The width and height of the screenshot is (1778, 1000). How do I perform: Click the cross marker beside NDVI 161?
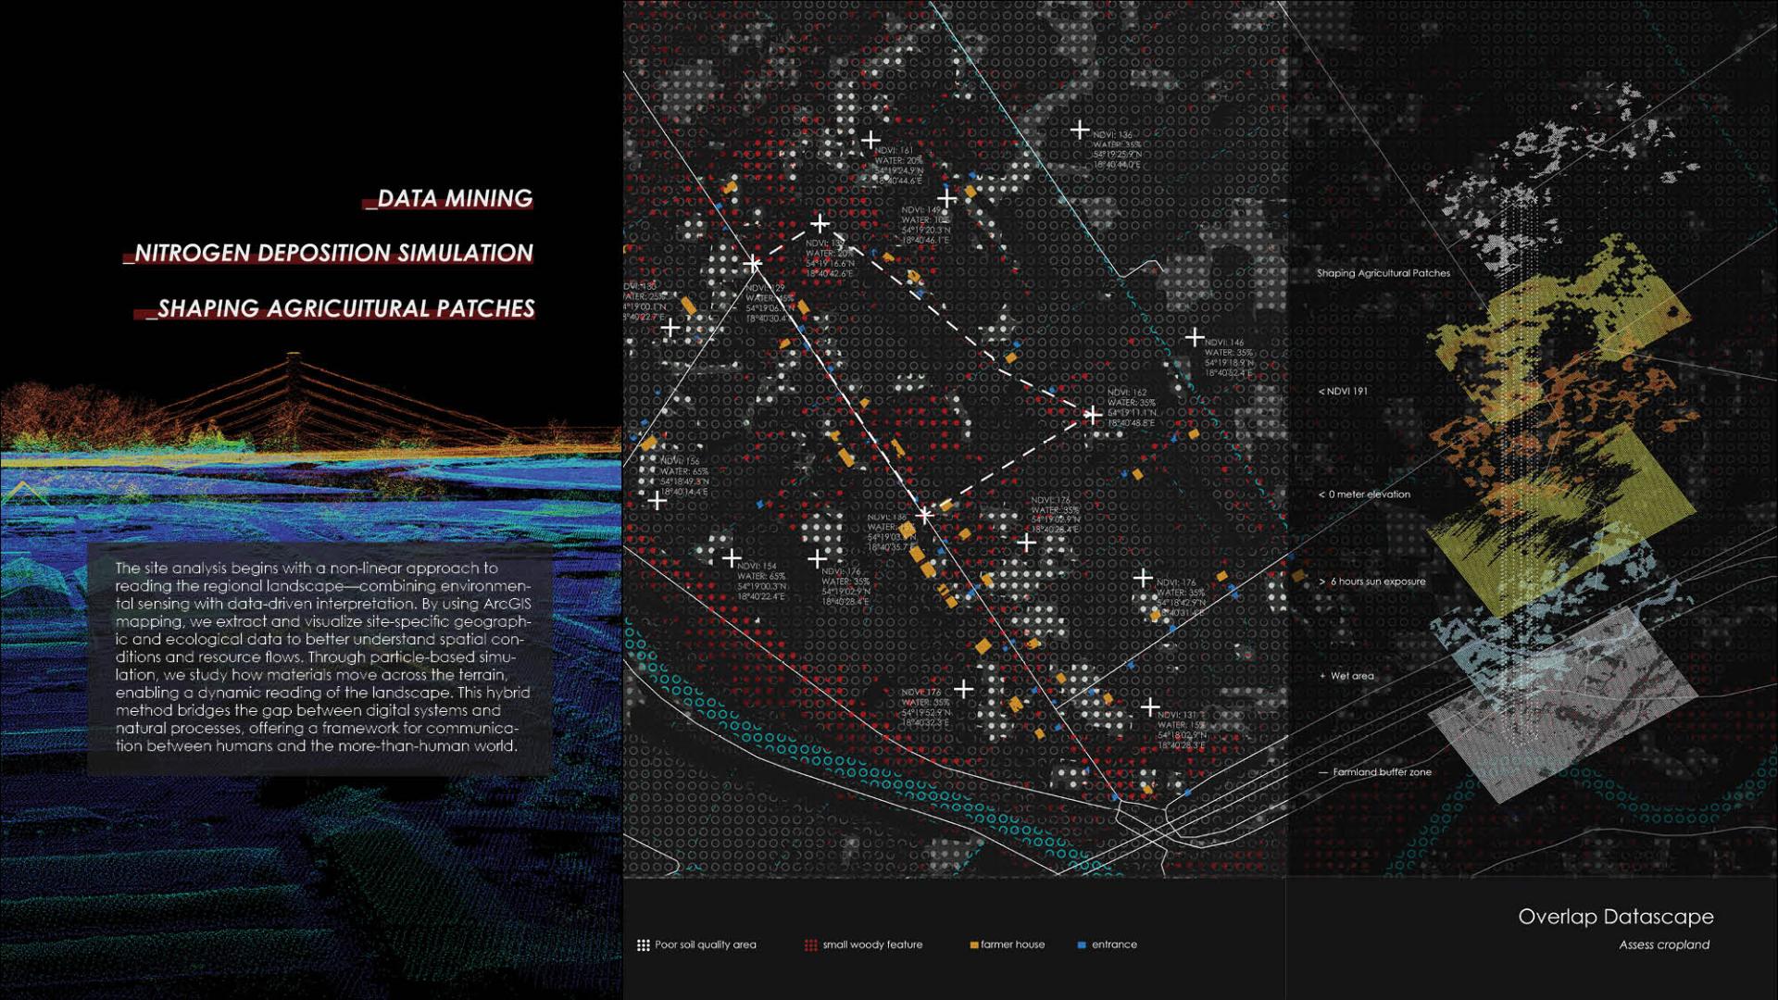coord(870,140)
